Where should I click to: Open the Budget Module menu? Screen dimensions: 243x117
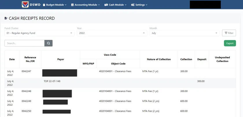tap(55, 5)
